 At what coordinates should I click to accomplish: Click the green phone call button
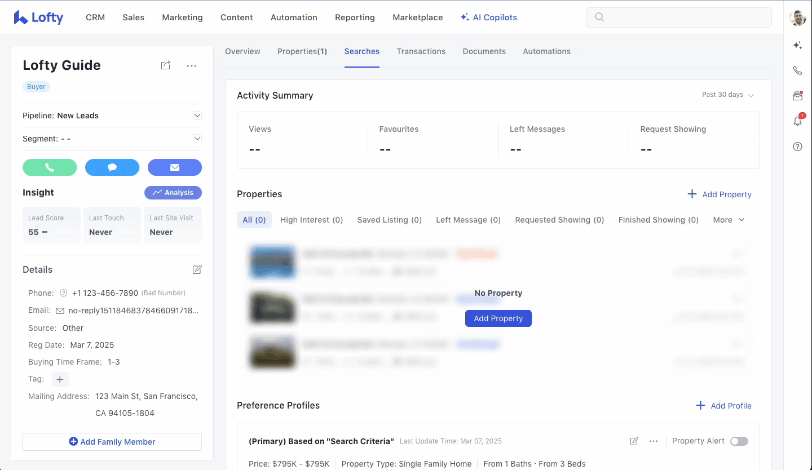click(x=50, y=167)
